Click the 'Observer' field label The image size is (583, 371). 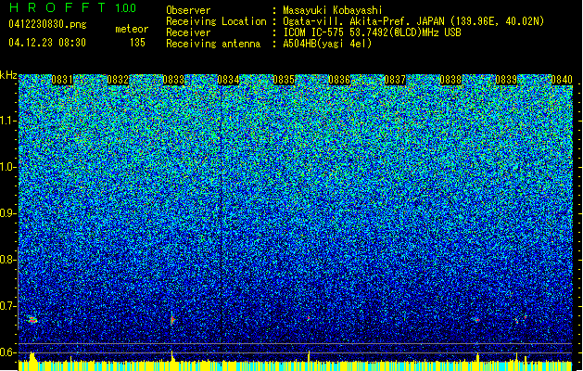(188, 10)
